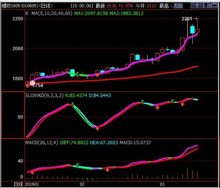This screenshot has height=188, width=220.
Task: Click the orange up arrow at SLOWKD low
Action: [x=98, y=128]
